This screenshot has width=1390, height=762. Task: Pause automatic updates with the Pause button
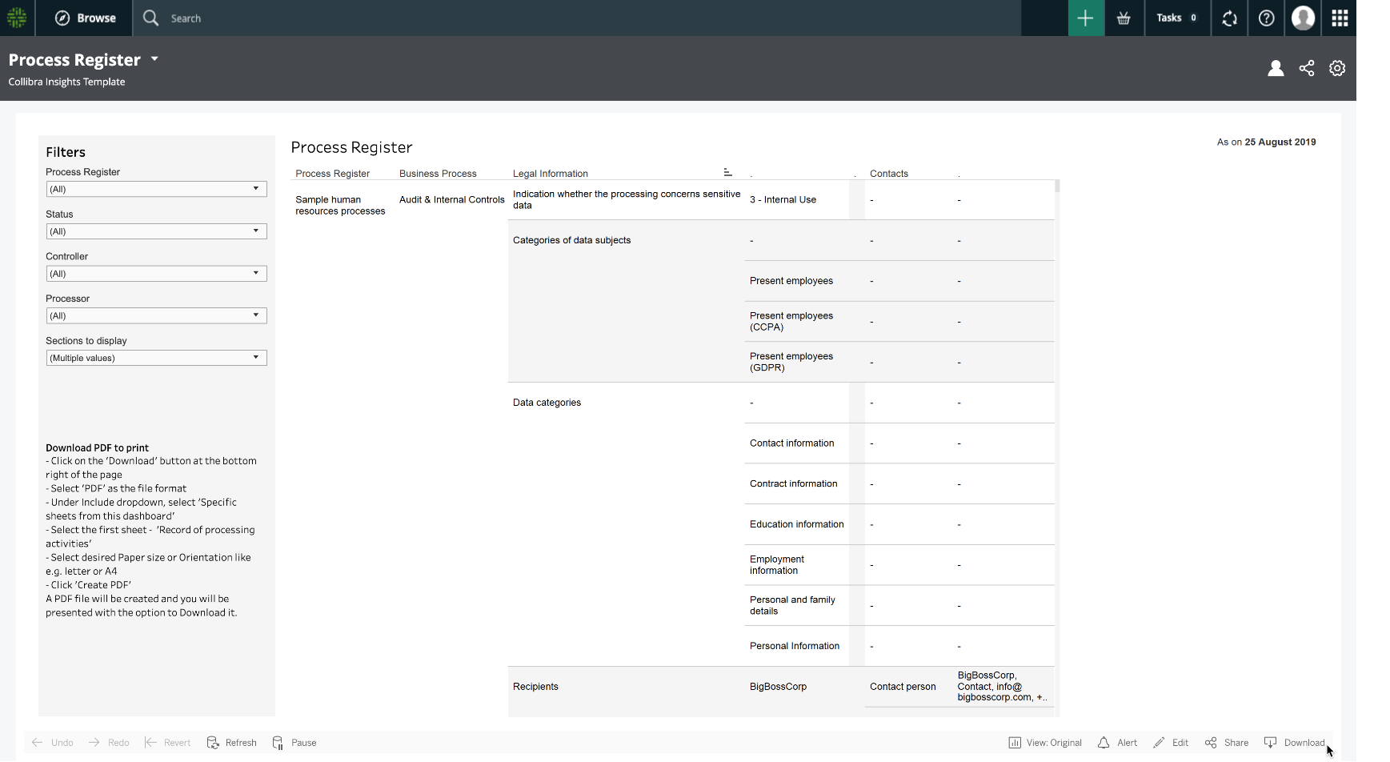pyautogui.click(x=294, y=743)
